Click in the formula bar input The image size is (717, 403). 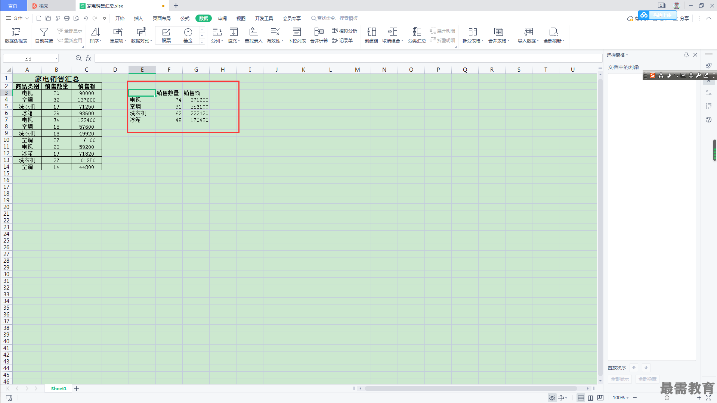(348, 58)
